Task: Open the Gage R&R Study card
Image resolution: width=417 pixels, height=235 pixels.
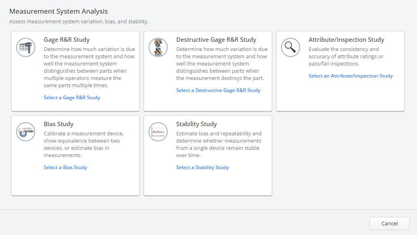Action: click(75, 71)
